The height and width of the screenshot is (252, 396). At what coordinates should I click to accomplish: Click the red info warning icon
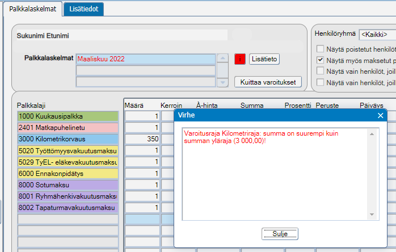239,59
